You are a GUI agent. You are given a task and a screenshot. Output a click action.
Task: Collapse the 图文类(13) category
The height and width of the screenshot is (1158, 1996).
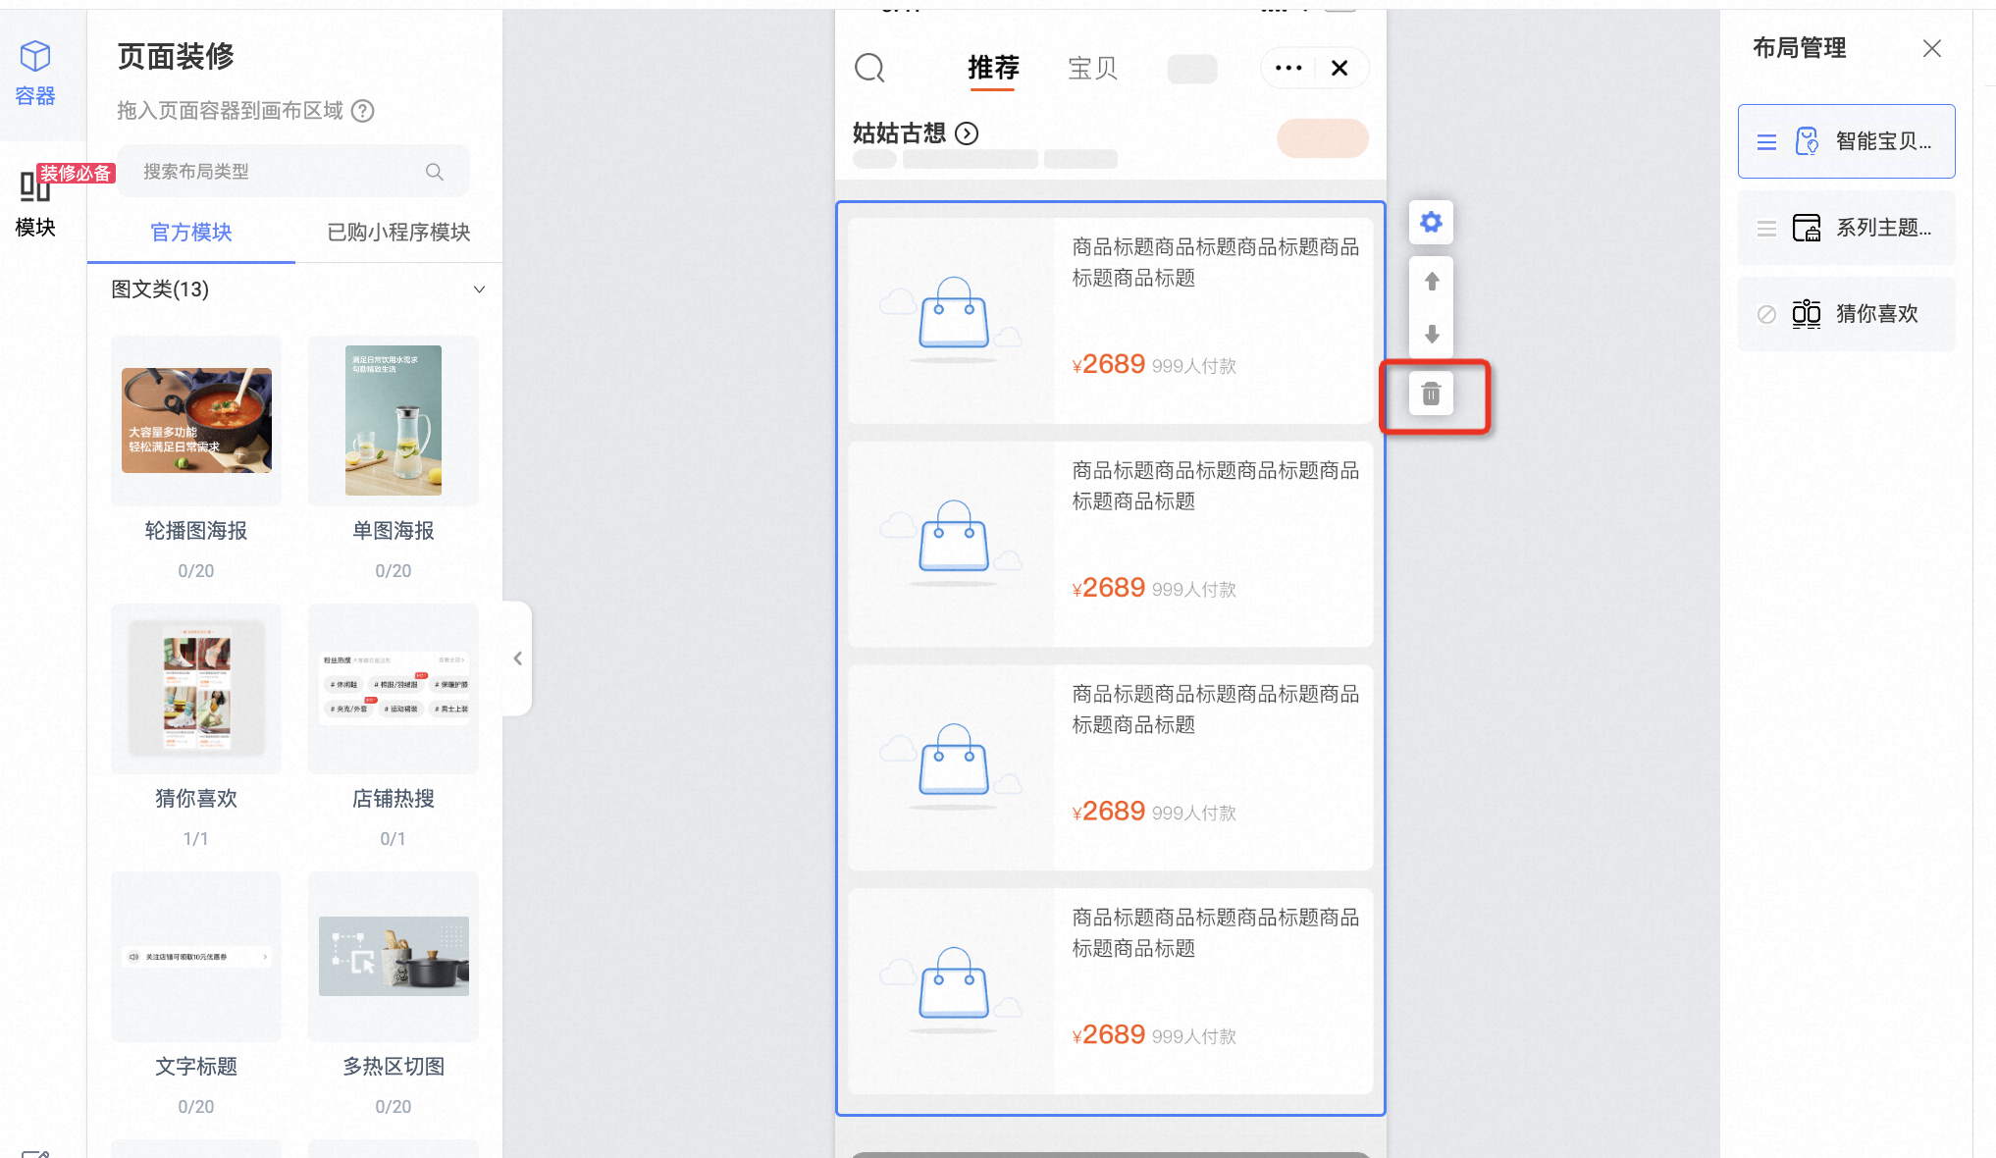479,289
